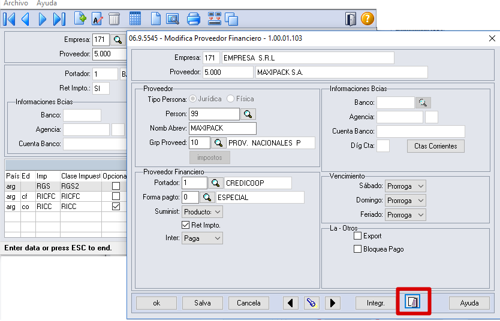Click the Forma pagto lookup magnifier
Image resolution: width=500 pixels, height=321 pixels.
[207, 198]
